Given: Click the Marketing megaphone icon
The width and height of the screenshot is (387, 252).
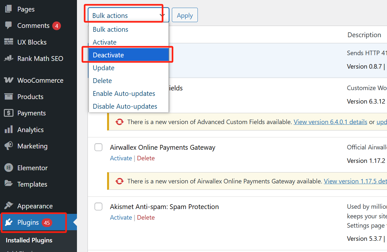Looking at the screenshot, I should [9, 146].
